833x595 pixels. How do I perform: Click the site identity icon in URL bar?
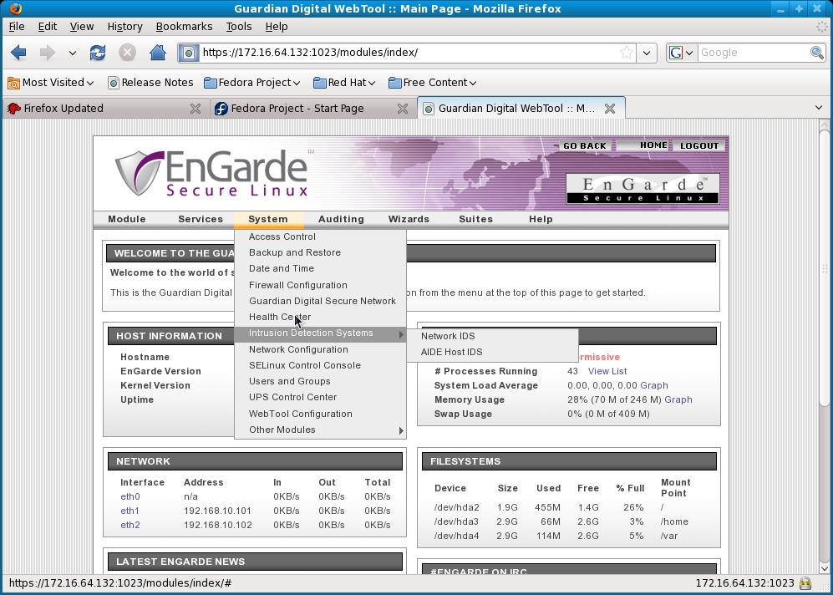click(189, 53)
